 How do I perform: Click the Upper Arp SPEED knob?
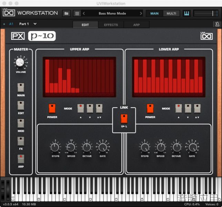[71, 147]
